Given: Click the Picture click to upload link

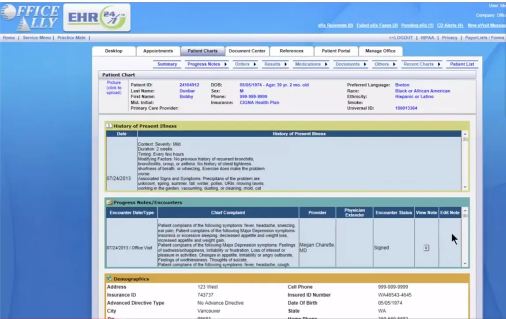Looking at the screenshot, I should [x=114, y=88].
